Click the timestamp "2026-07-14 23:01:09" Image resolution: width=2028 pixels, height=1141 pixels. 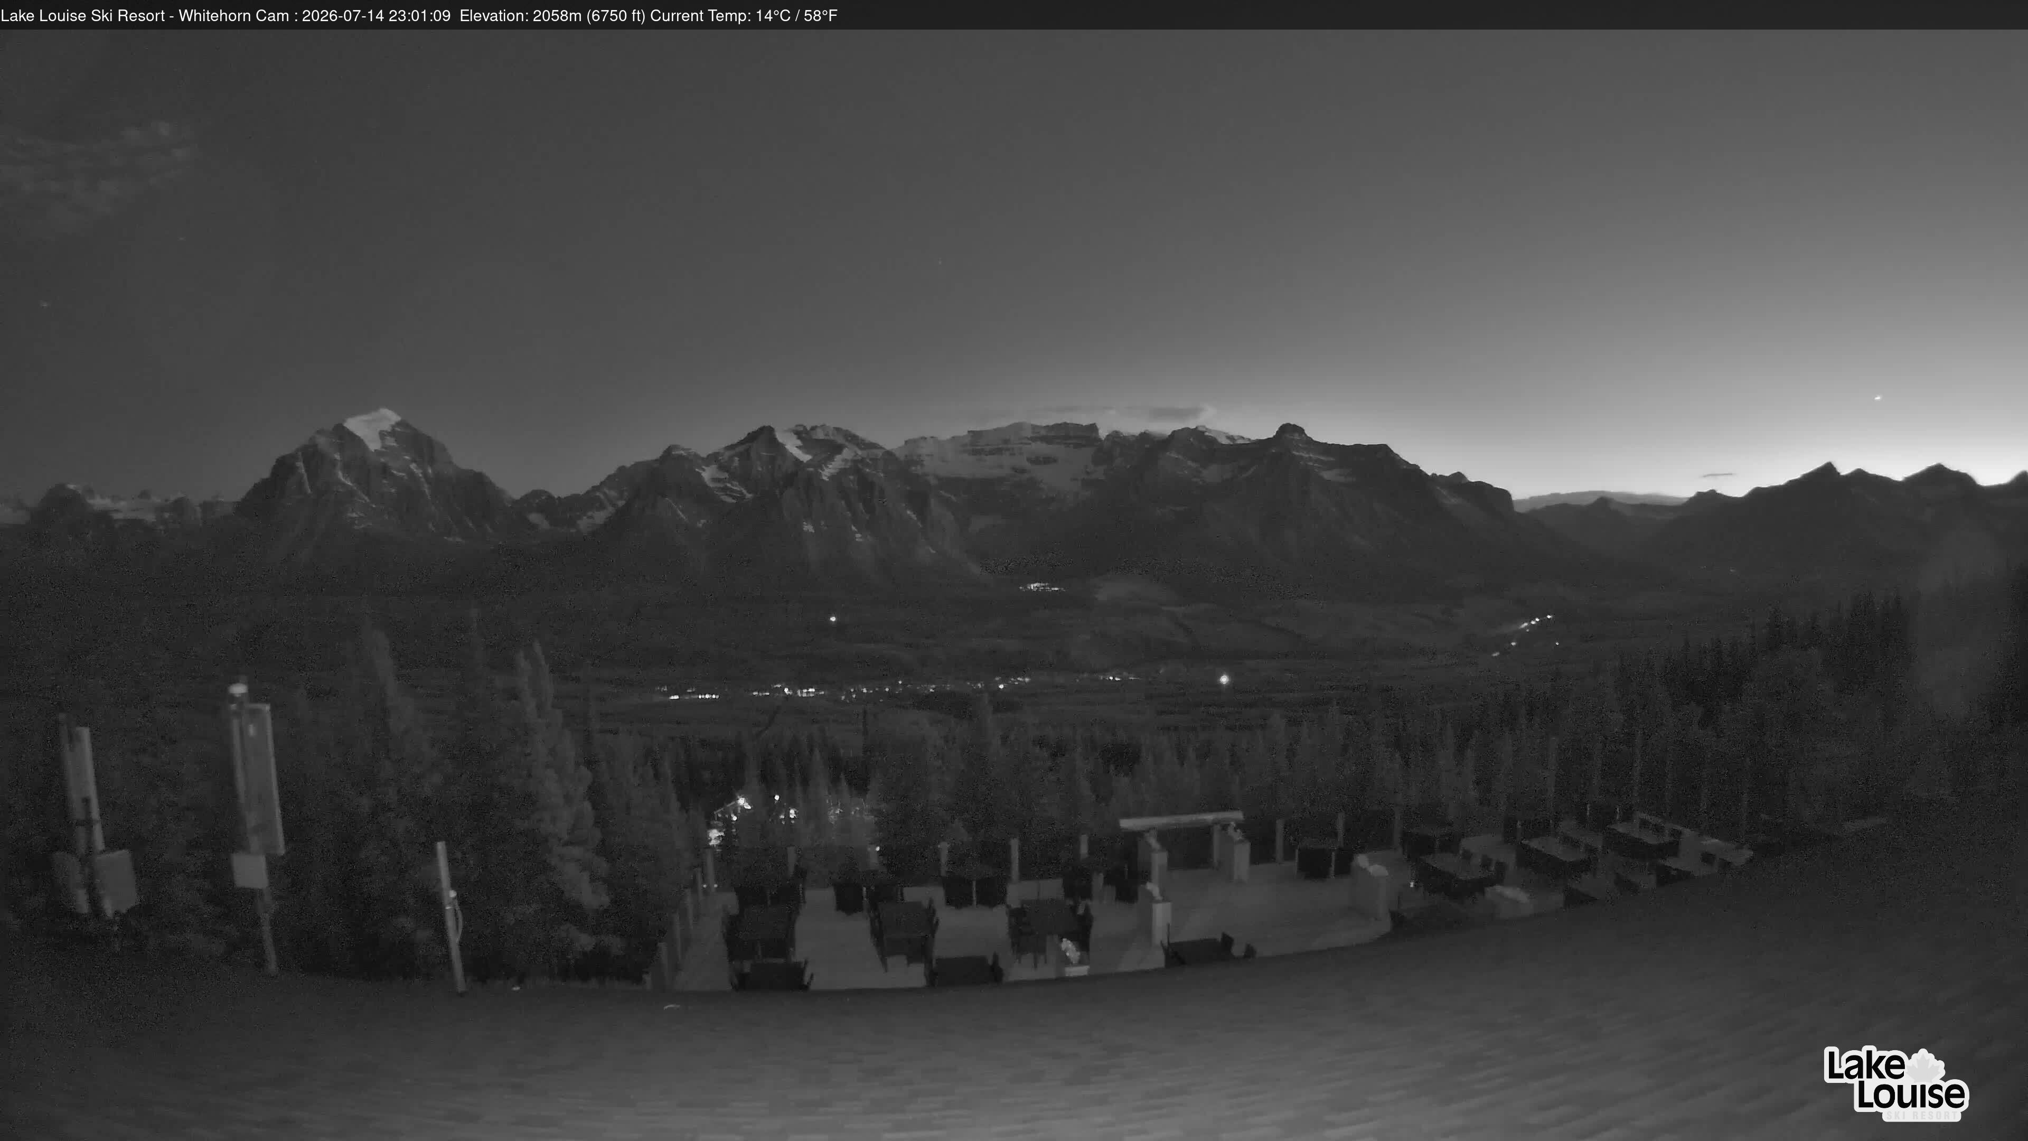pos(377,16)
